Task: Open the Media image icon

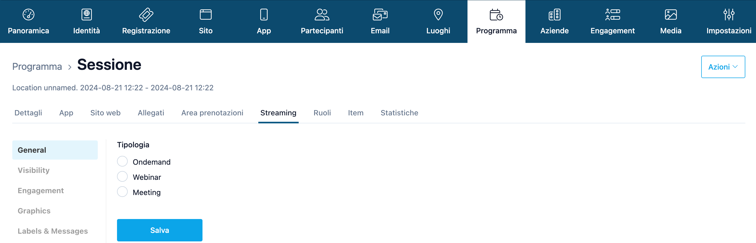Action: coord(671,15)
